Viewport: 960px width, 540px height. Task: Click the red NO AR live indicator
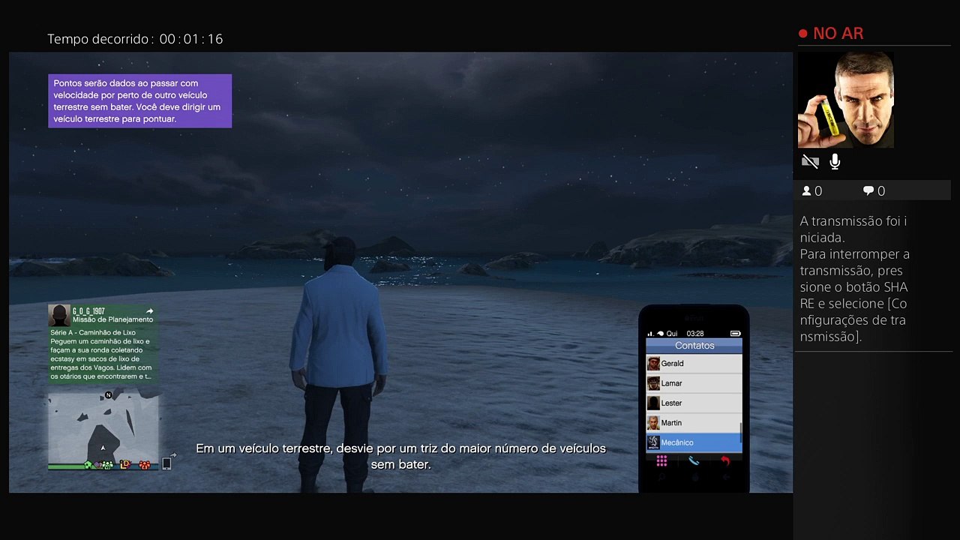(x=831, y=34)
